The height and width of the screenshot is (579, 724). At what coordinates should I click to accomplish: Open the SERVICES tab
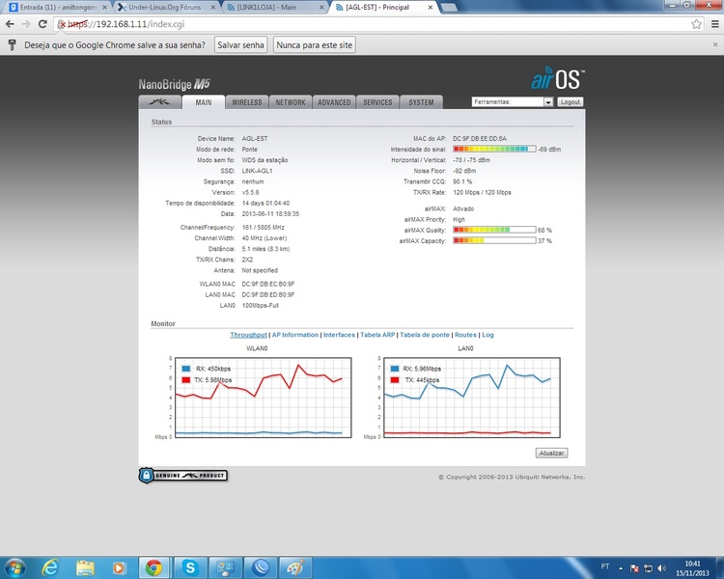377,102
